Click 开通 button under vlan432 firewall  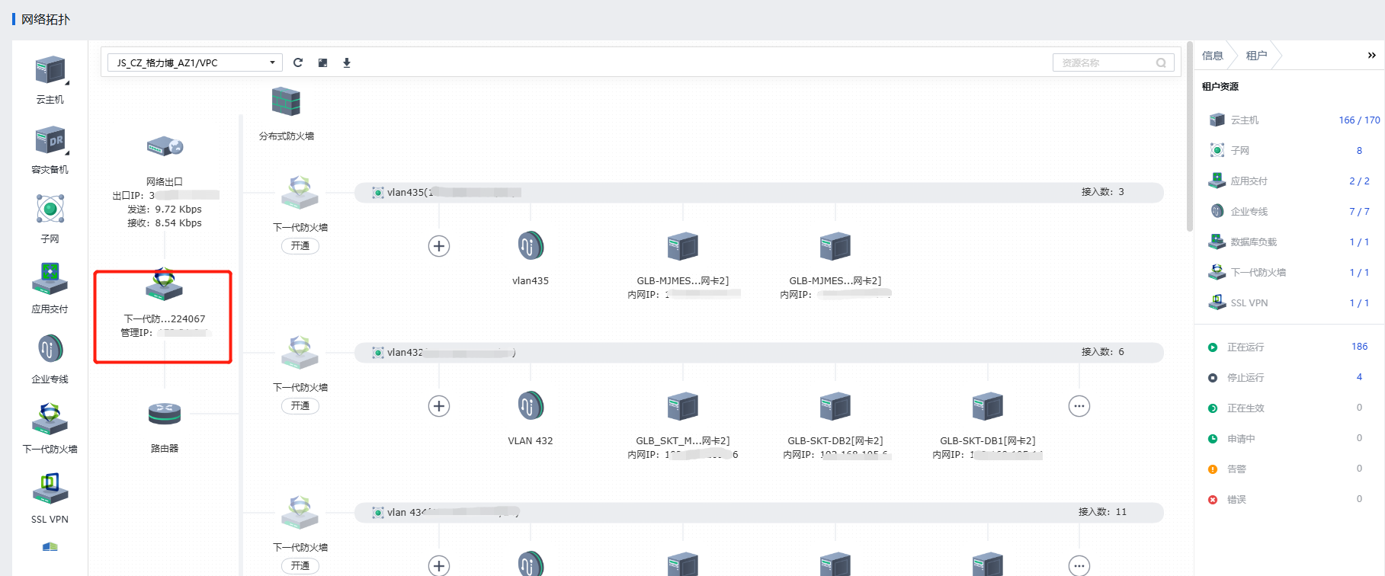[x=300, y=406]
